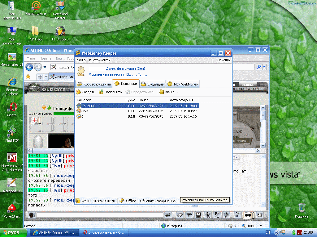Open the Дизайн link in the game header
This screenshot has height=237, width=317.
254,89
